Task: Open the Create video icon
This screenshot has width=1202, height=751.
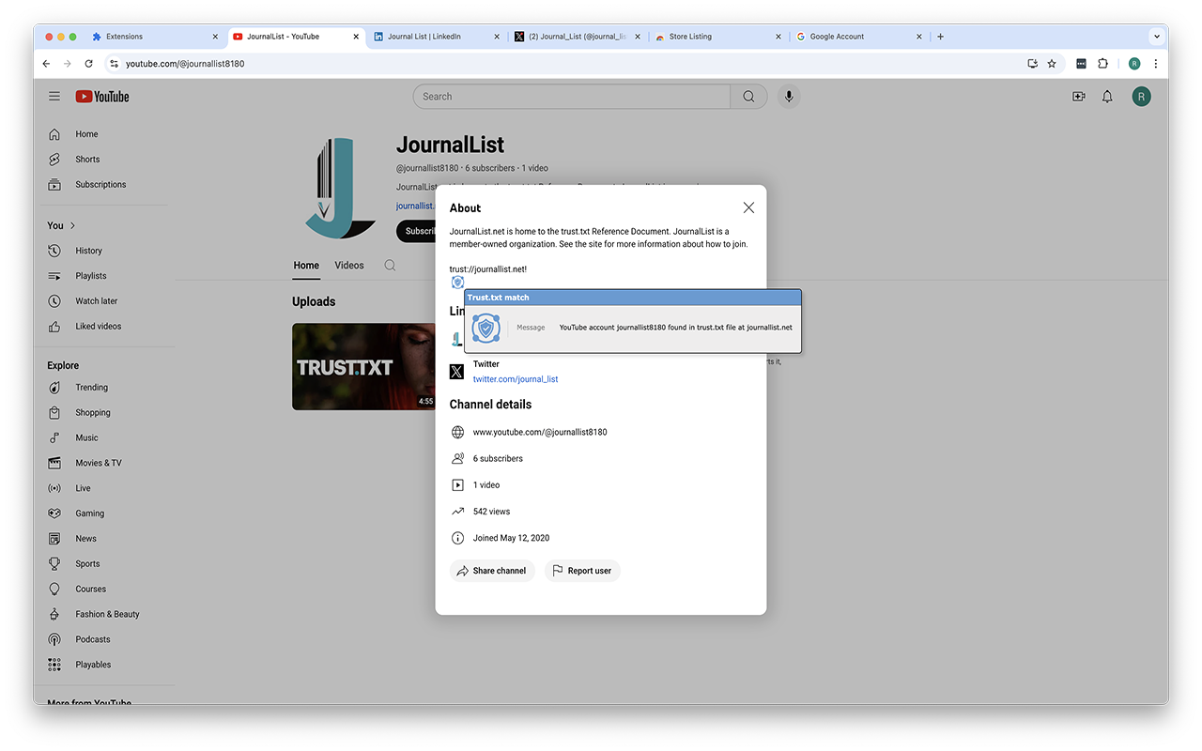Action: click(1079, 97)
